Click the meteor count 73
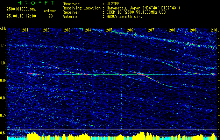 click(51, 16)
